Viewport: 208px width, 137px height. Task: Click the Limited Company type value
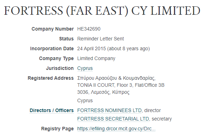(x=96, y=58)
